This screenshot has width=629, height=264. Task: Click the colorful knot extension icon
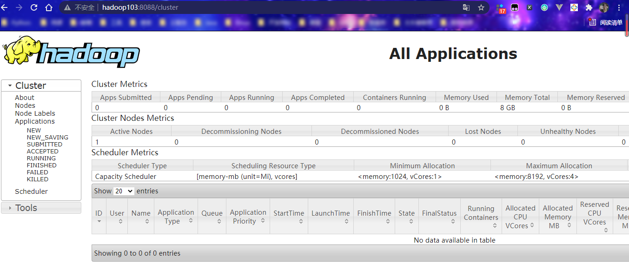pos(574,7)
